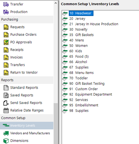The image size is (139, 144).
Task: Click the Return to Vendor RV icon
Action: click(x=6, y=72)
